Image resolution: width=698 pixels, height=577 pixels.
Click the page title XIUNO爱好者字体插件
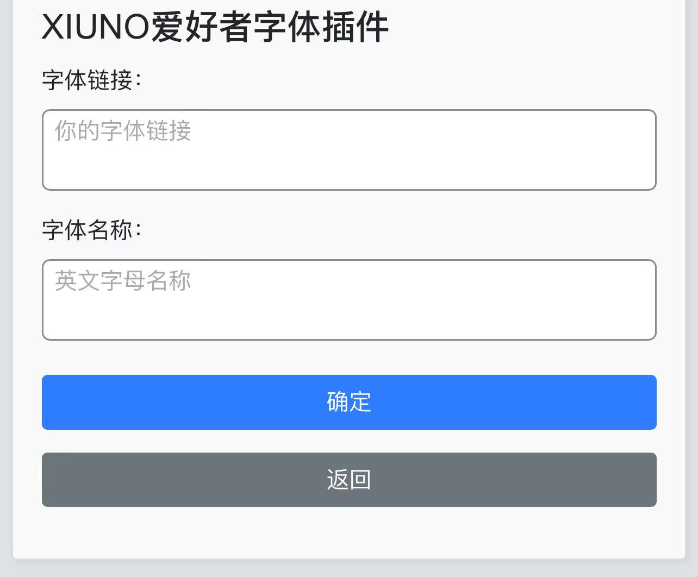coord(215,27)
